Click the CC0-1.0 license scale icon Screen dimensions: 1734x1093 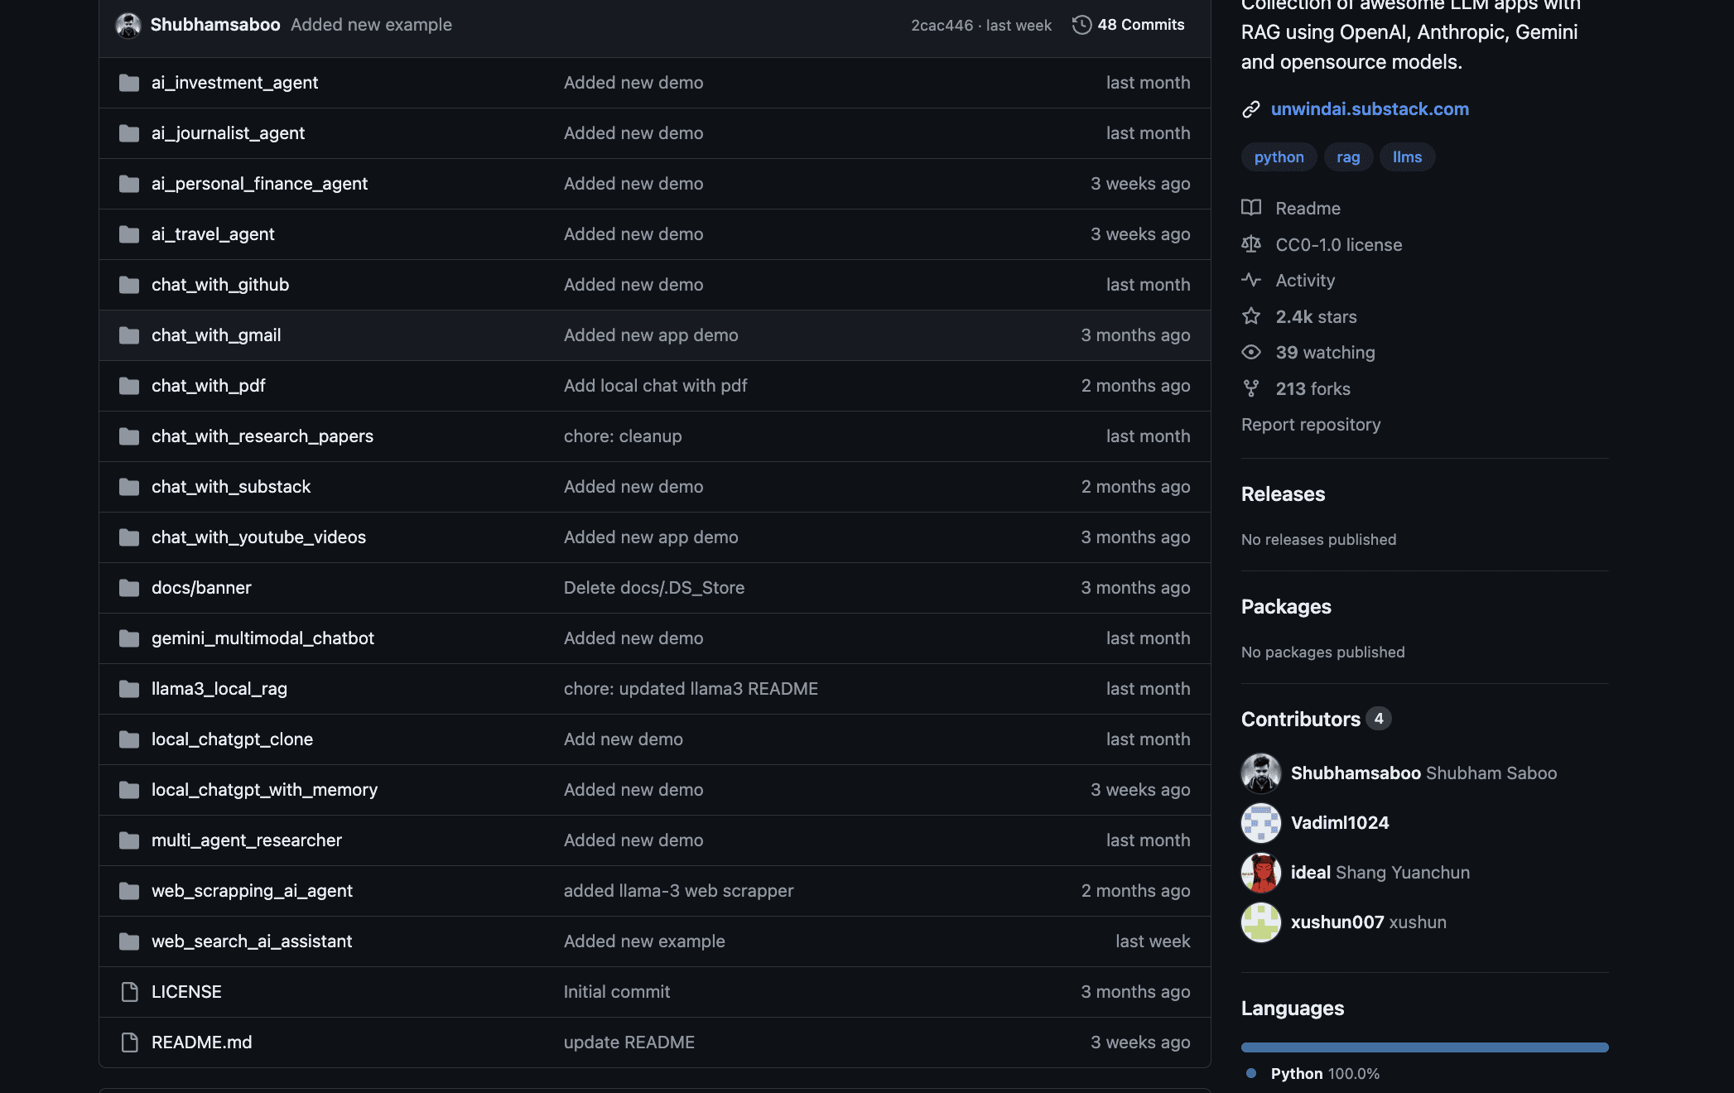click(1250, 243)
